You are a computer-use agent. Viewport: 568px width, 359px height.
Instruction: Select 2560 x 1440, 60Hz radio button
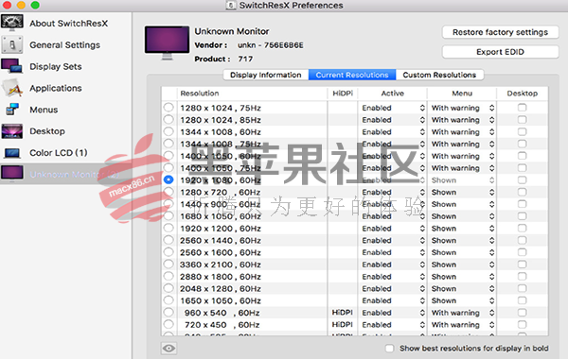click(169, 240)
